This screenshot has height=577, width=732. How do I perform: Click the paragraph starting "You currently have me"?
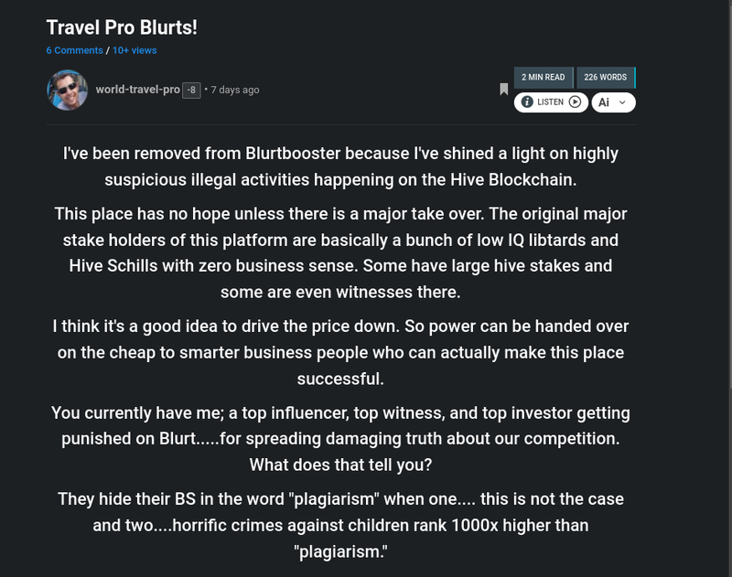(x=340, y=439)
